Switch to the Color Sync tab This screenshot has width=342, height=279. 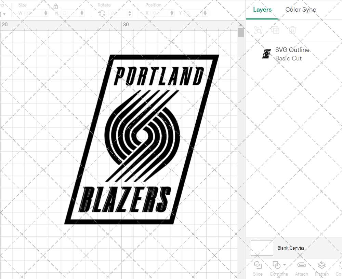coord(301,10)
